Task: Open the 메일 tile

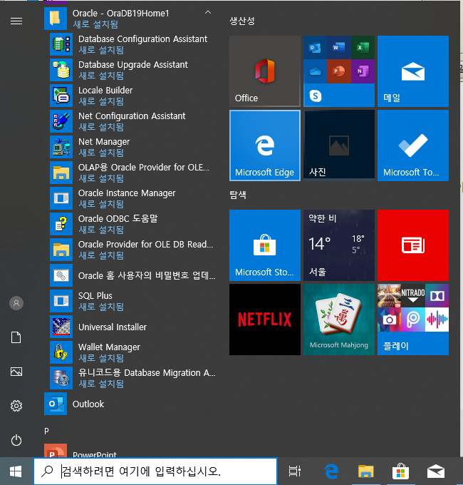Action: coord(413,71)
